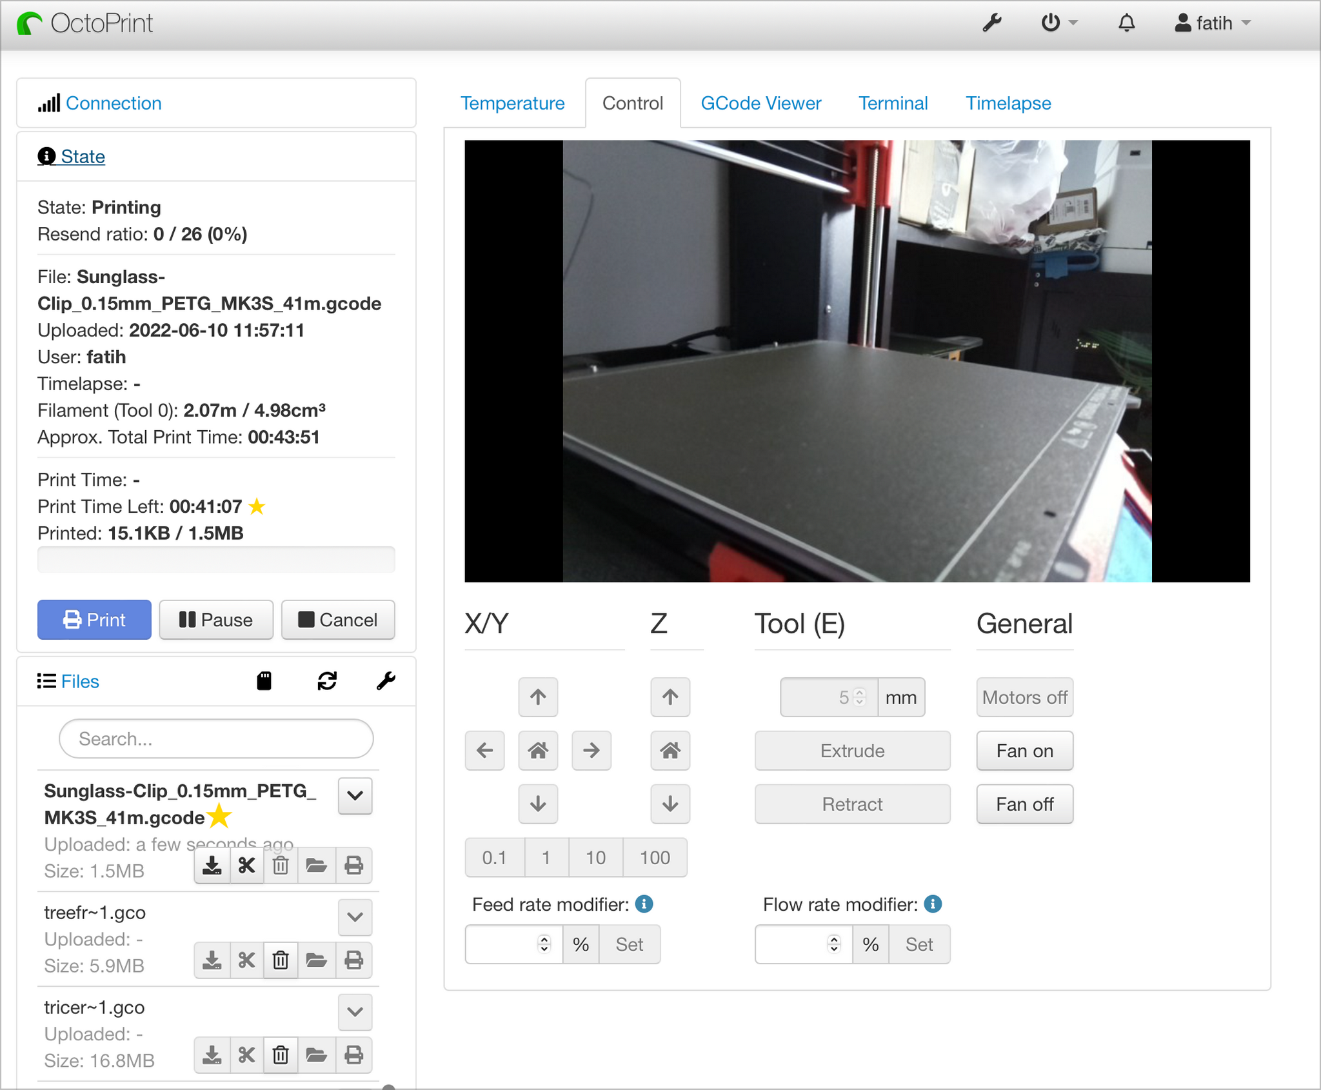The width and height of the screenshot is (1321, 1090).
Task: Delete the treefr~1.gco file
Action: click(x=281, y=960)
